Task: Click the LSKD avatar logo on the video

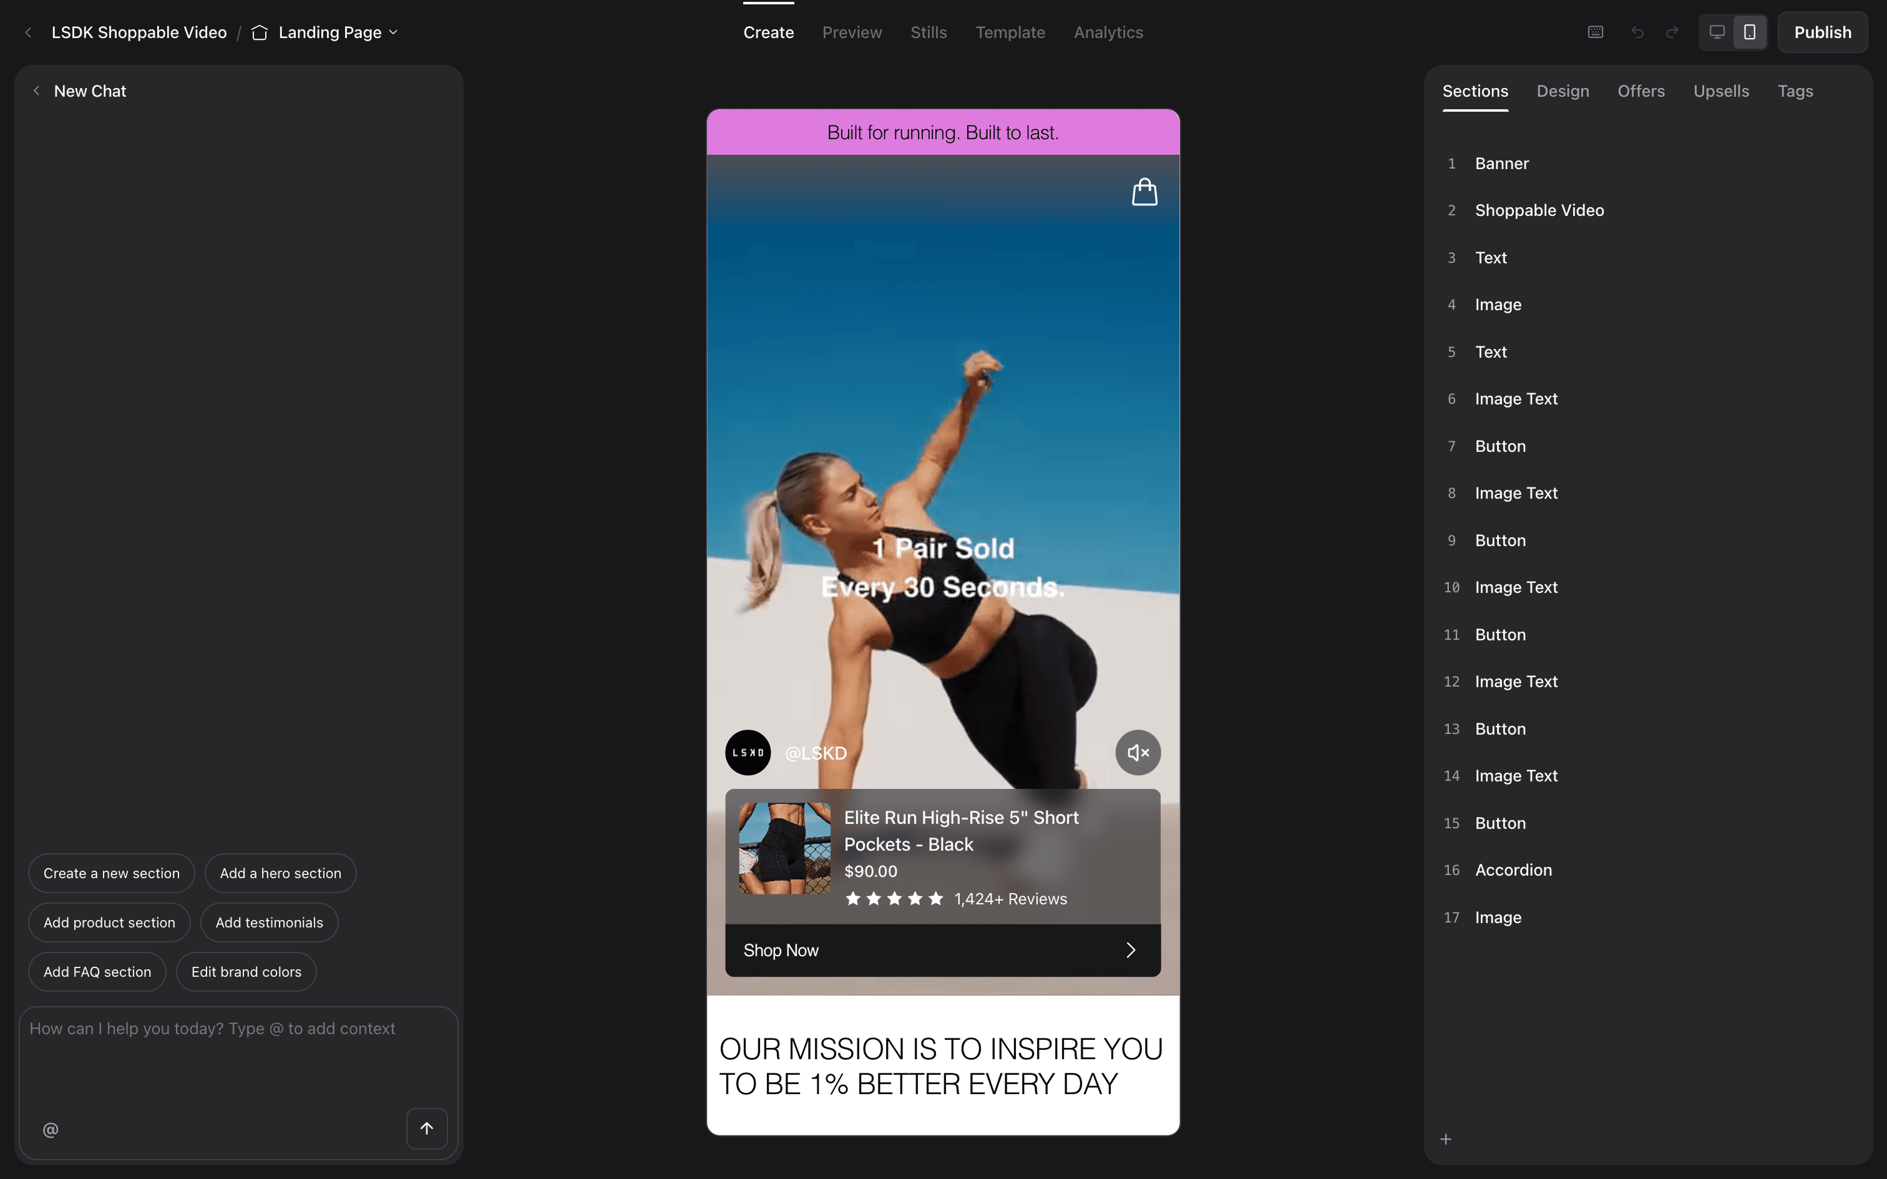Action: click(747, 753)
